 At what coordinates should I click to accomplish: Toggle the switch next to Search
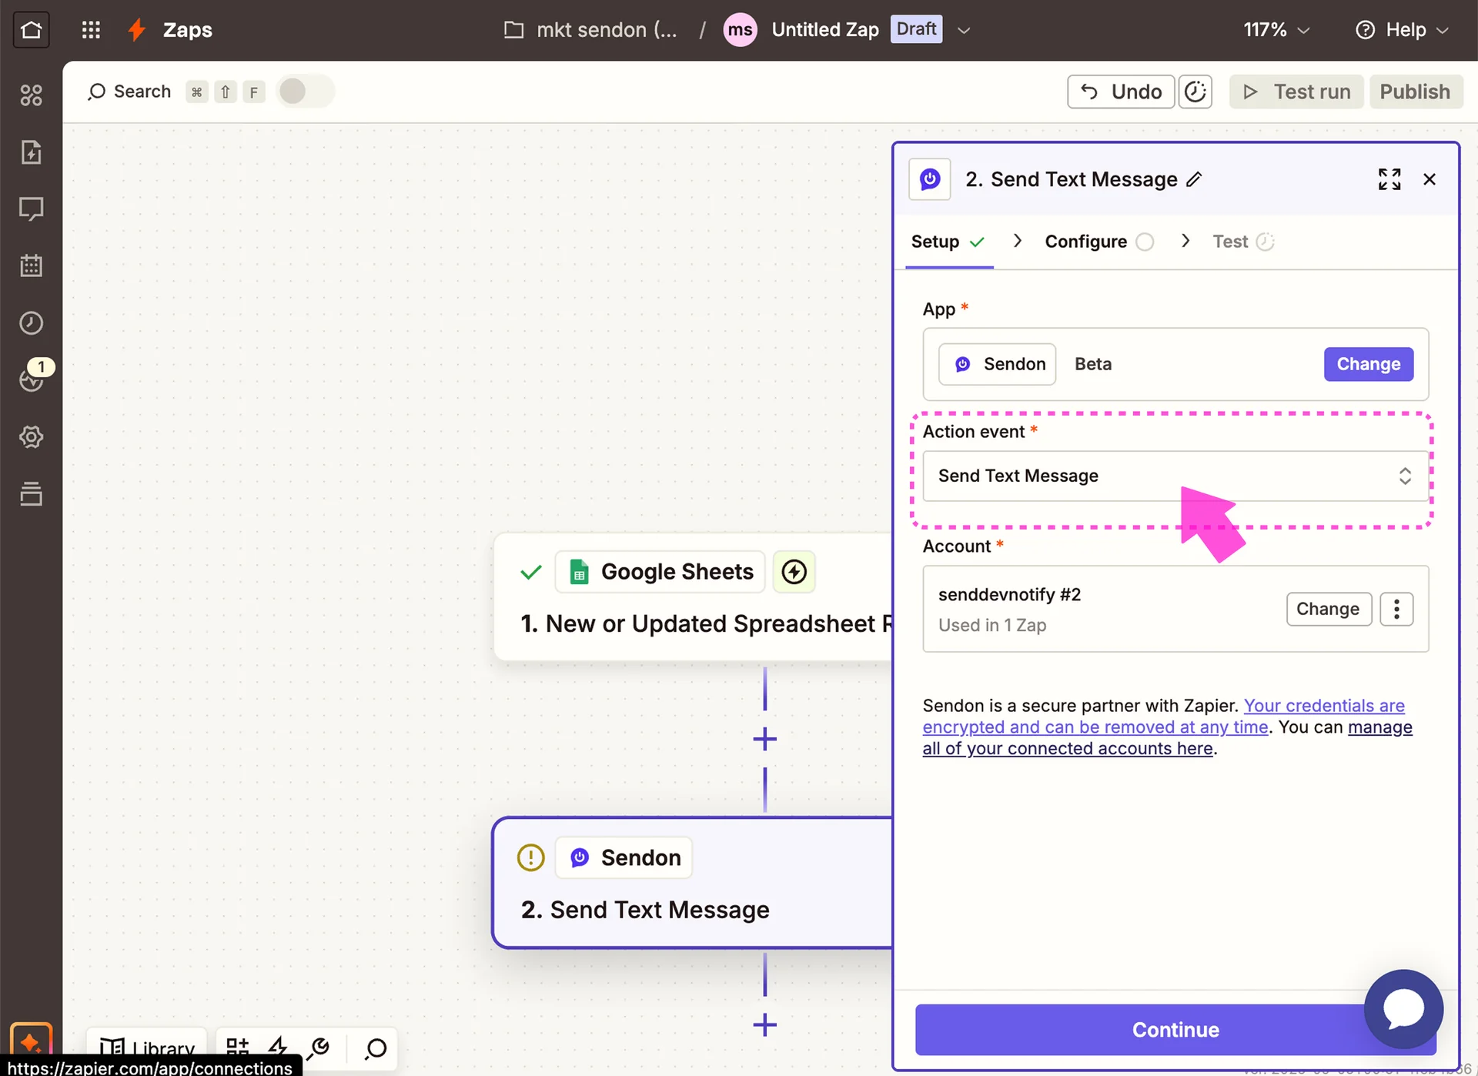[x=305, y=92]
